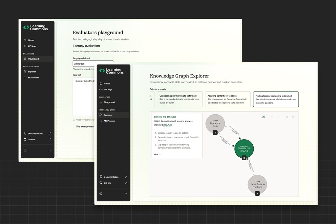Select Connecting prior learning to a standard scenario
This screenshot has width=336, height=224.
click(x=180, y=99)
